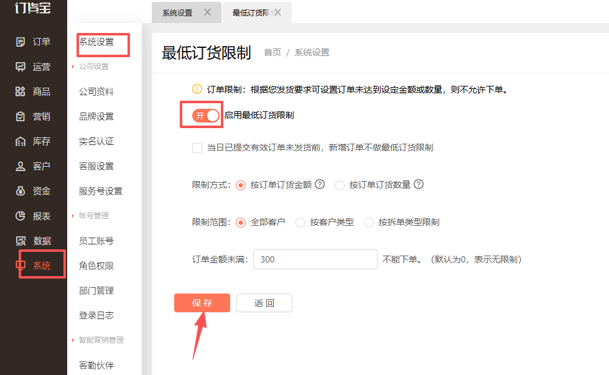Open the 商品 products sidebar icon
Viewport: 609px width, 375px height.
(20, 91)
